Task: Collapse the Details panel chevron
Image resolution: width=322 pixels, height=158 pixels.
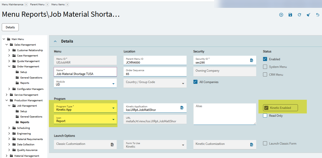Action: (55, 41)
